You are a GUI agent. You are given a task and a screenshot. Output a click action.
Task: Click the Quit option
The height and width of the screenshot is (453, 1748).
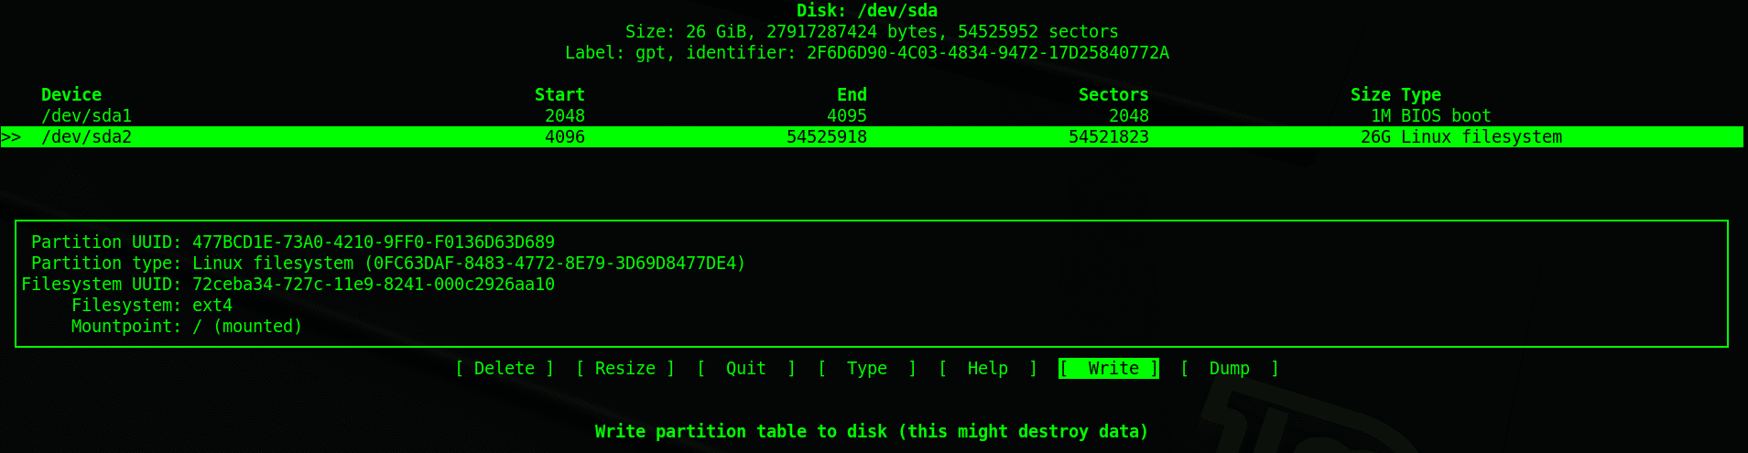click(745, 369)
